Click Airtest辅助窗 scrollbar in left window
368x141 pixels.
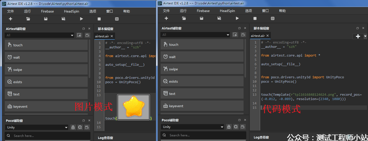(x=89, y=59)
